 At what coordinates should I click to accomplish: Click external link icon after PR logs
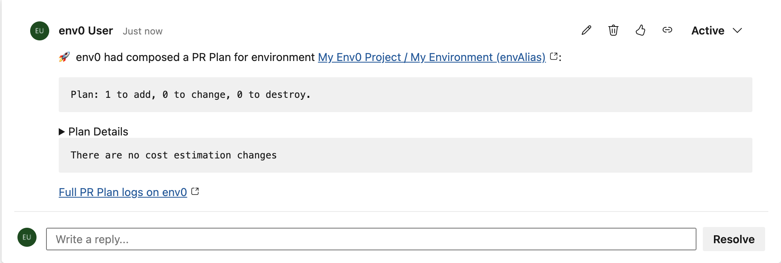coord(195,192)
